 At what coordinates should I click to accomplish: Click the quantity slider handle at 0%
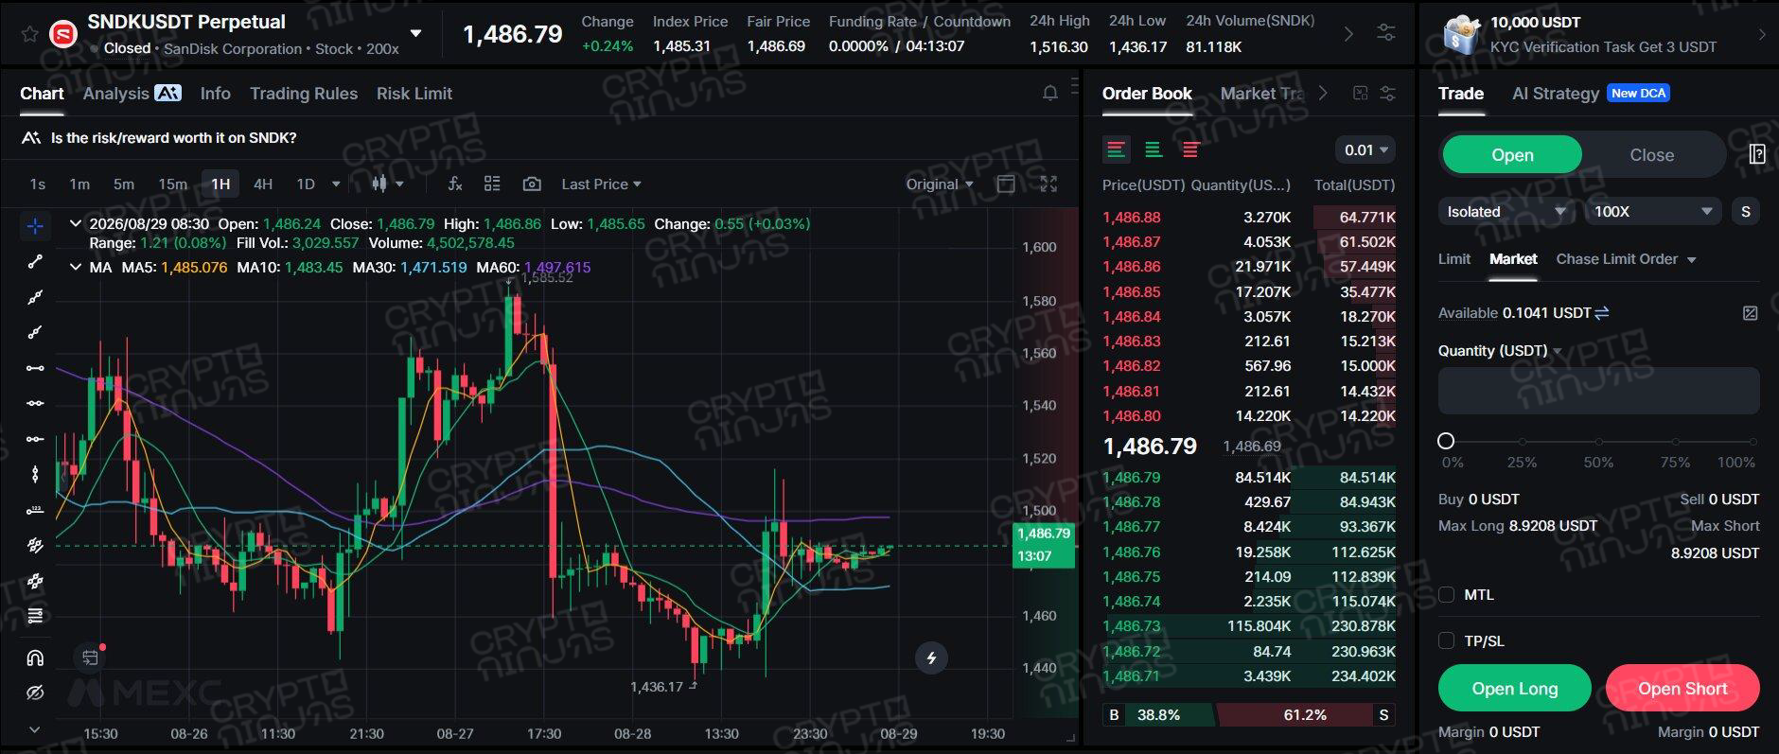point(1445,441)
